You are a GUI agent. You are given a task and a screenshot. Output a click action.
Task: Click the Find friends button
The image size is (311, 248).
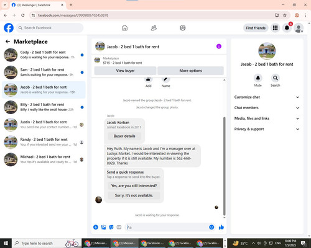click(256, 28)
